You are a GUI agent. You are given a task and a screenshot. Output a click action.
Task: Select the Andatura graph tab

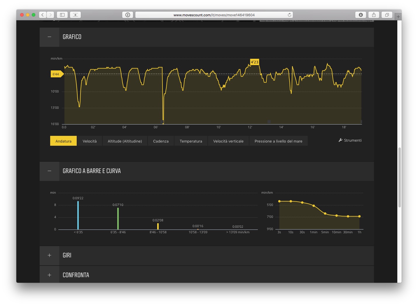[x=63, y=141]
